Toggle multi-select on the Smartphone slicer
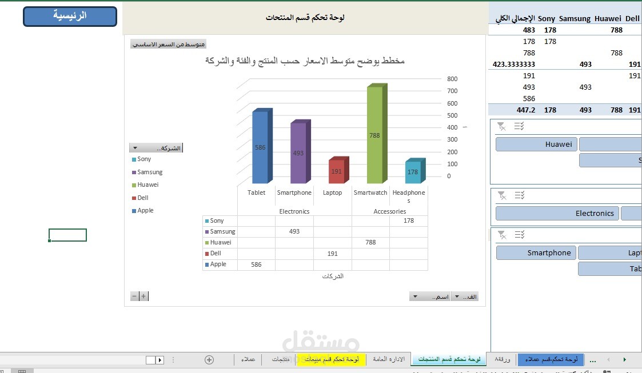Image resolution: width=642 pixels, height=373 pixels. [x=520, y=235]
